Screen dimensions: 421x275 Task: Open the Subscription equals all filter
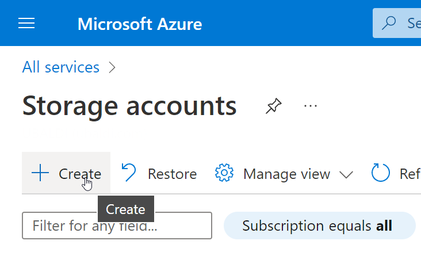(x=320, y=226)
